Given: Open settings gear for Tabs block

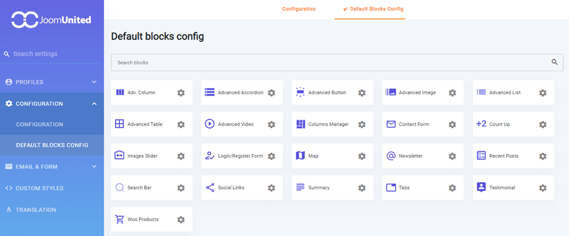Looking at the screenshot, I should [x=452, y=188].
